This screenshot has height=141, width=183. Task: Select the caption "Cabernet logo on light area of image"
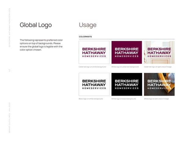pos(158,67)
